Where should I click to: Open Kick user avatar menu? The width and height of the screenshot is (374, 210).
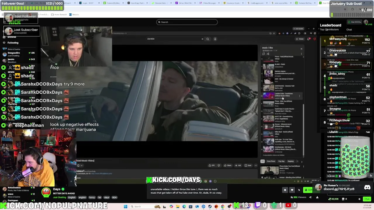coord(366,22)
